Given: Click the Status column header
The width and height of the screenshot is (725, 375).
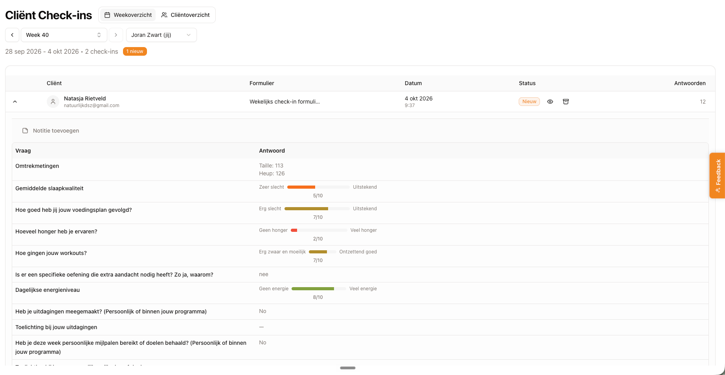Looking at the screenshot, I should [x=527, y=83].
